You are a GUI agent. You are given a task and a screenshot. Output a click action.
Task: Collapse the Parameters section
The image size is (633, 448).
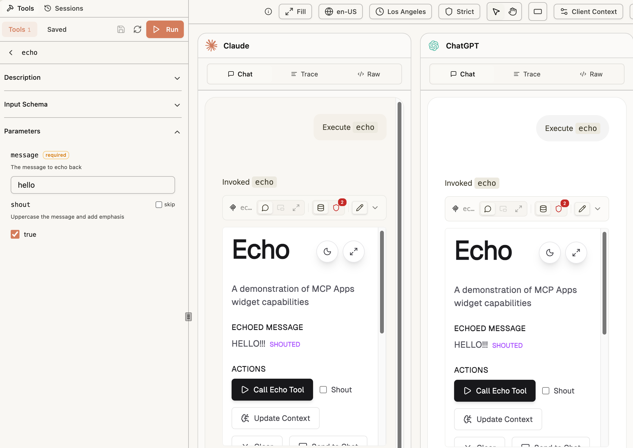(x=93, y=131)
